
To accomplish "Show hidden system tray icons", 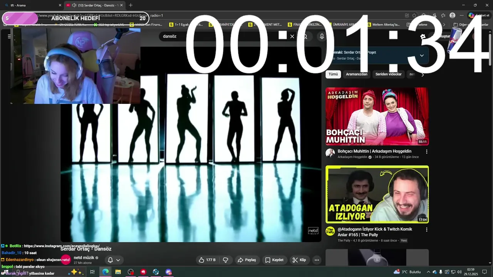I will (428, 272).
